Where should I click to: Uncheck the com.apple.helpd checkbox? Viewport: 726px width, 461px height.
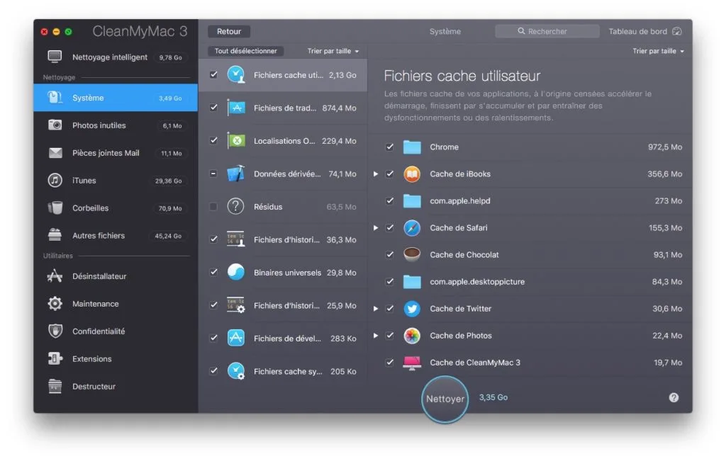390,200
